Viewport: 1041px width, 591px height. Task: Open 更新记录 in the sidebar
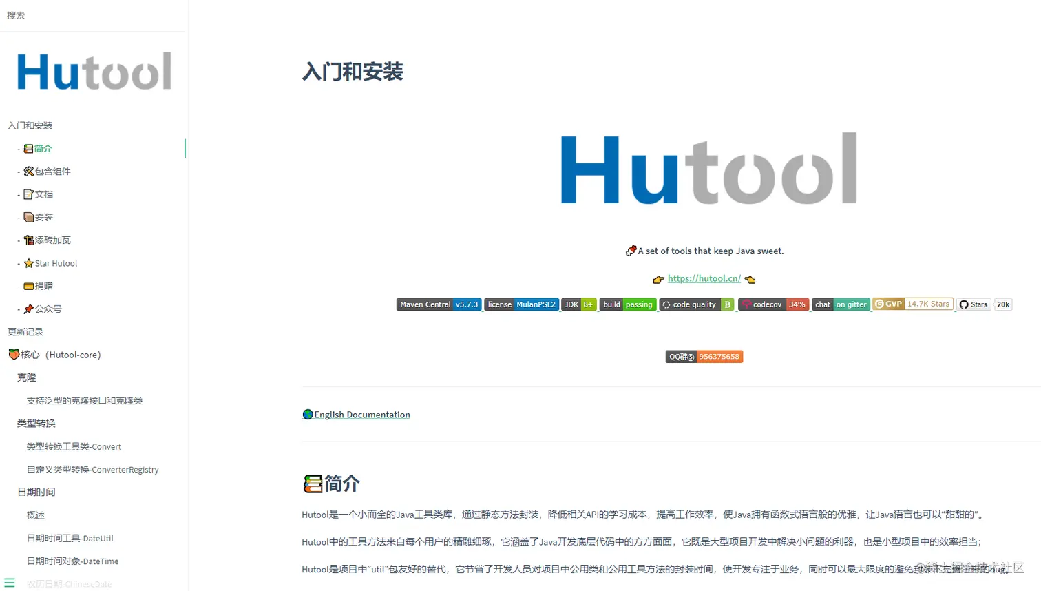point(25,332)
